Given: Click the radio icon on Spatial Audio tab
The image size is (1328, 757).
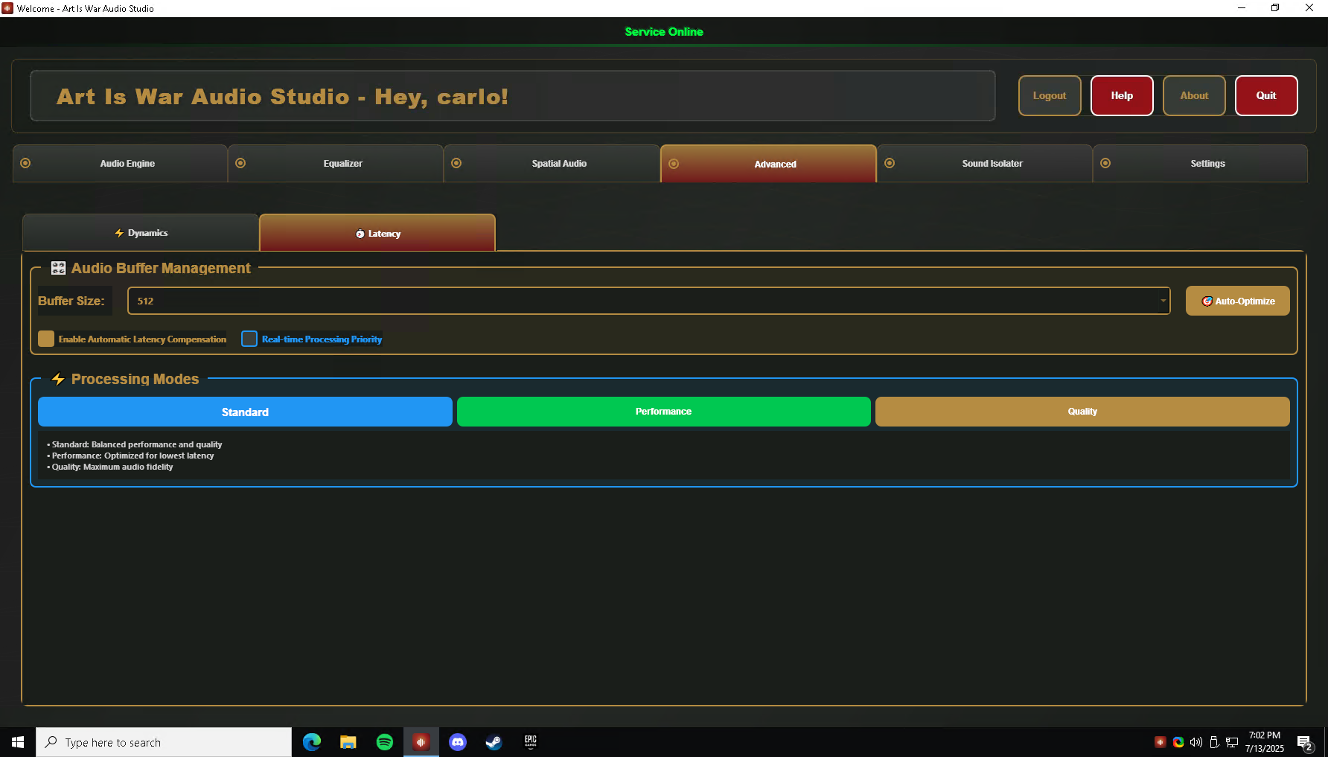Looking at the screenshot, I should pos(456,163).
